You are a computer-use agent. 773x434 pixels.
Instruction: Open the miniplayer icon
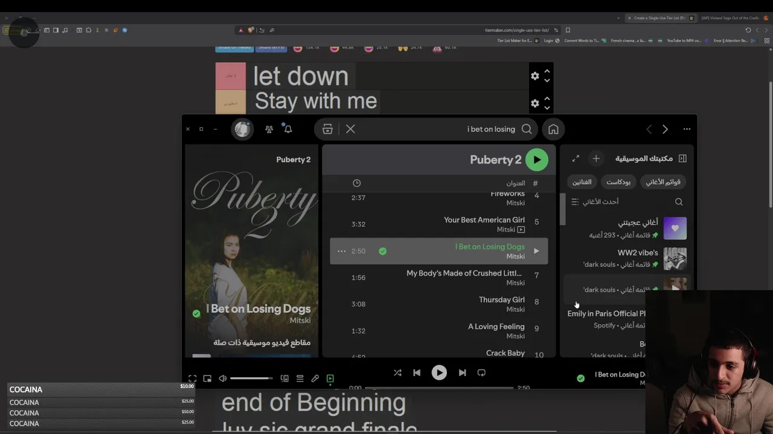(207, 379)
